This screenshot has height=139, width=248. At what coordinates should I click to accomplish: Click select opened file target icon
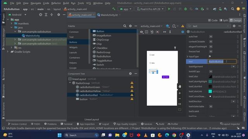coord(40,15)
